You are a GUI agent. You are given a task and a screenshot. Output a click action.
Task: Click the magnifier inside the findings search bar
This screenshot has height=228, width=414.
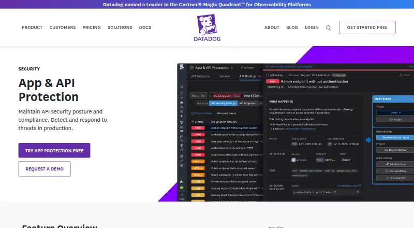(210, 96)
